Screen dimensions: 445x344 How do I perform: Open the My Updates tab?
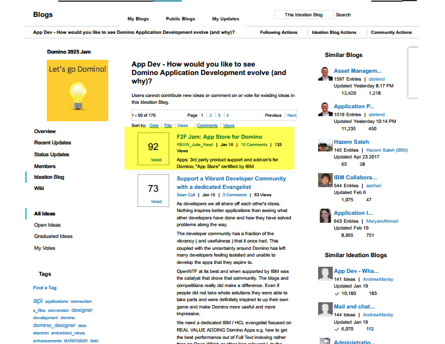[226, 19]
